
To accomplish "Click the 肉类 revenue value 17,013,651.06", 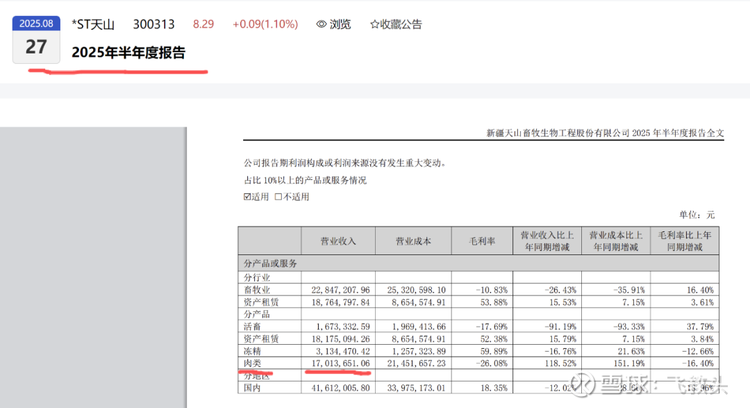I will (338, 363).
